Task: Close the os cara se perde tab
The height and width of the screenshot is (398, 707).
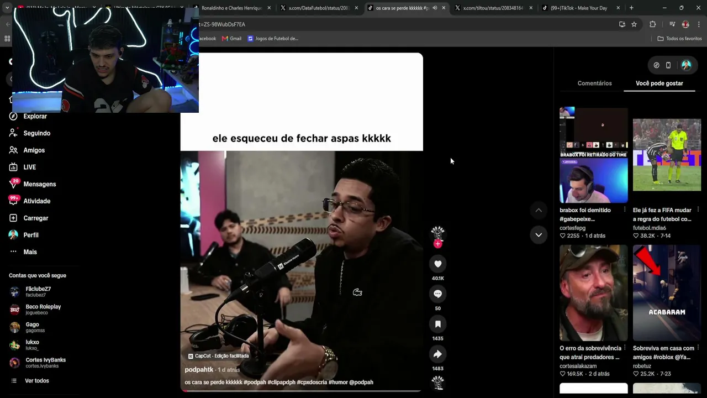Action: 444,8
